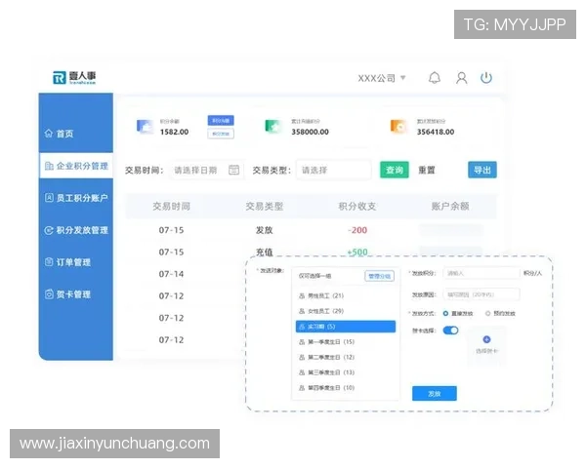Click the 管理分组 button
Viewport: 586px width, 468px height.
379,276
